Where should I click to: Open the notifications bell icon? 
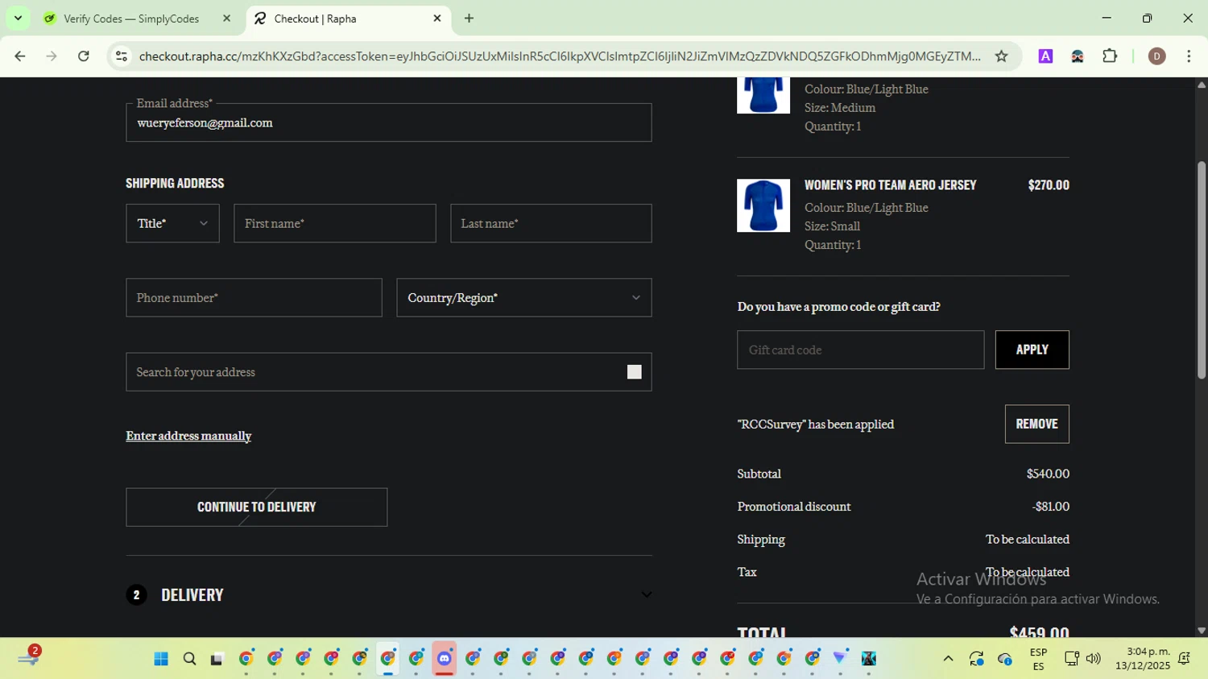1185,659
